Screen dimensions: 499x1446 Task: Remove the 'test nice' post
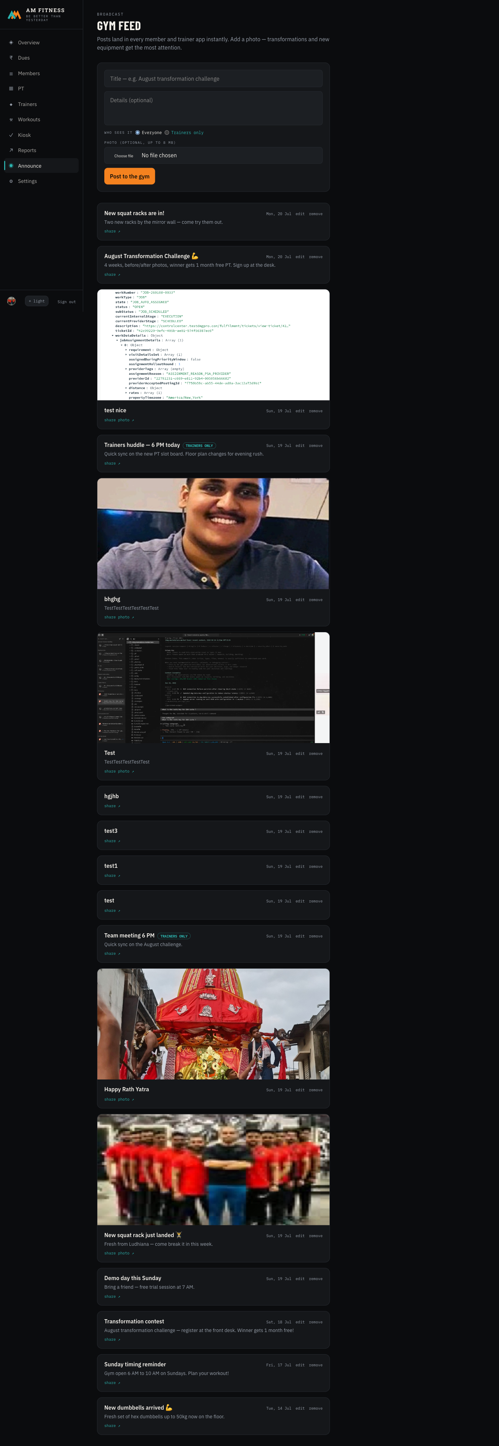[x=315, y=411]
